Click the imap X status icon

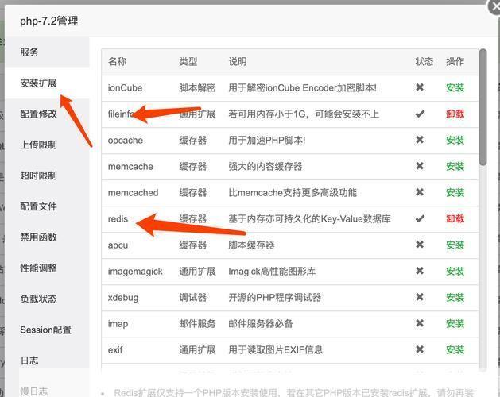(x=420, y=323)
